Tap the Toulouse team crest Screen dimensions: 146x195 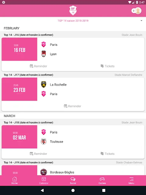[x=43, y=141]
